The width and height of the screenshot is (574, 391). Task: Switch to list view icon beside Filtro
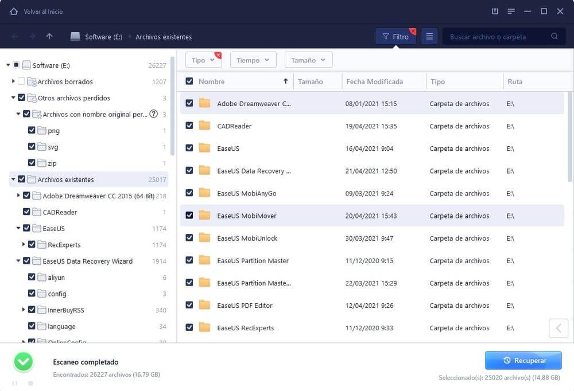coord(429,37)
